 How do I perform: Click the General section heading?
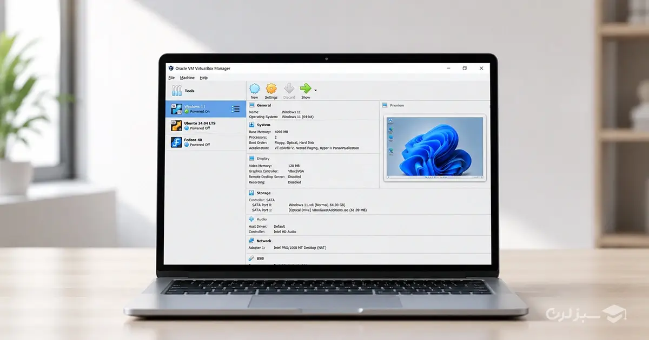tap(264, 105)
